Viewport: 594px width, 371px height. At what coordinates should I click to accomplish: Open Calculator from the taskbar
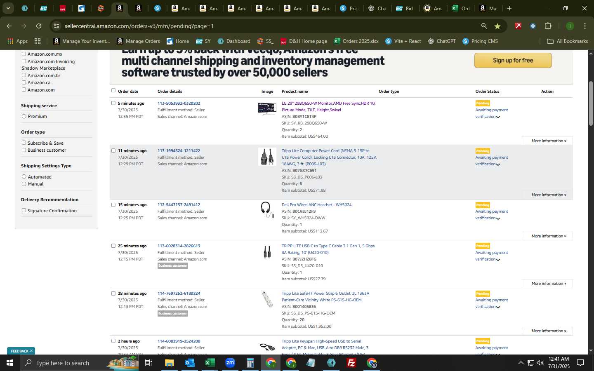pyautogui.click(x=250, y=363)
